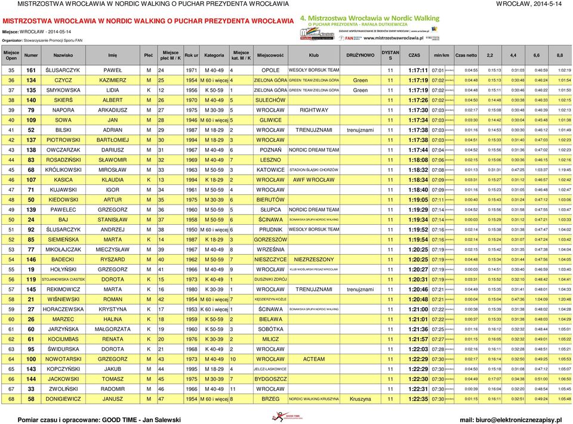This screenshot has width=573, height=424.
Task: Click team name Kruszyna
Action: click(361, 399)
